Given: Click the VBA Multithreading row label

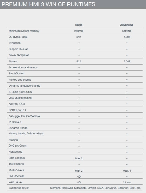Looking at the screenshot, I should (20, 98).
